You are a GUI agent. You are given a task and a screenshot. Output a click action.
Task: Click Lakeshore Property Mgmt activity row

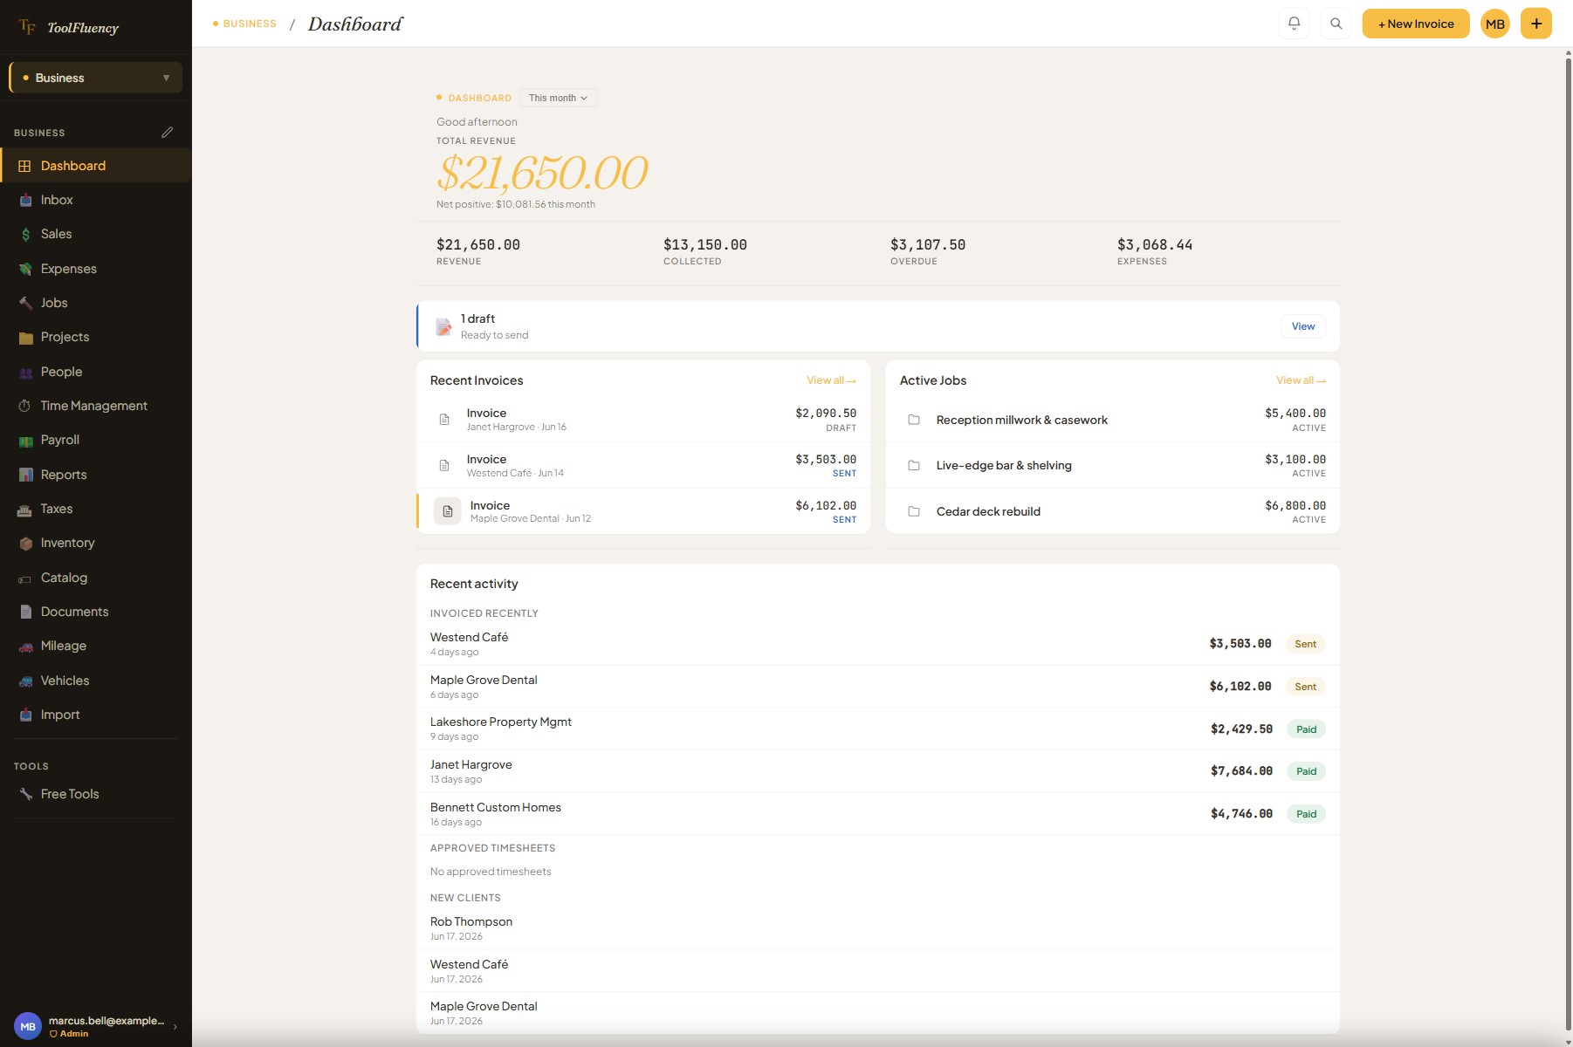point(878,729)
